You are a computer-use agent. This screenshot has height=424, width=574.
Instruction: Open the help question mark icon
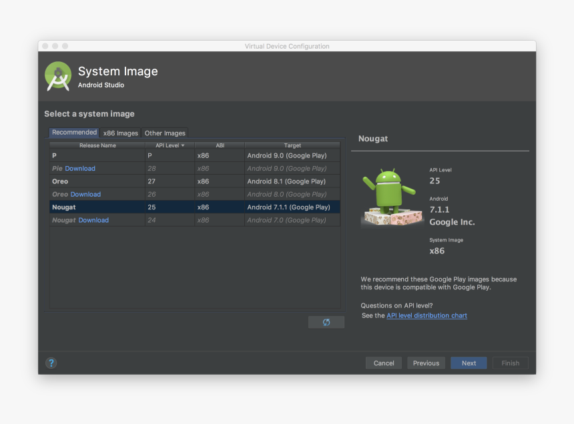coord(51,363)
